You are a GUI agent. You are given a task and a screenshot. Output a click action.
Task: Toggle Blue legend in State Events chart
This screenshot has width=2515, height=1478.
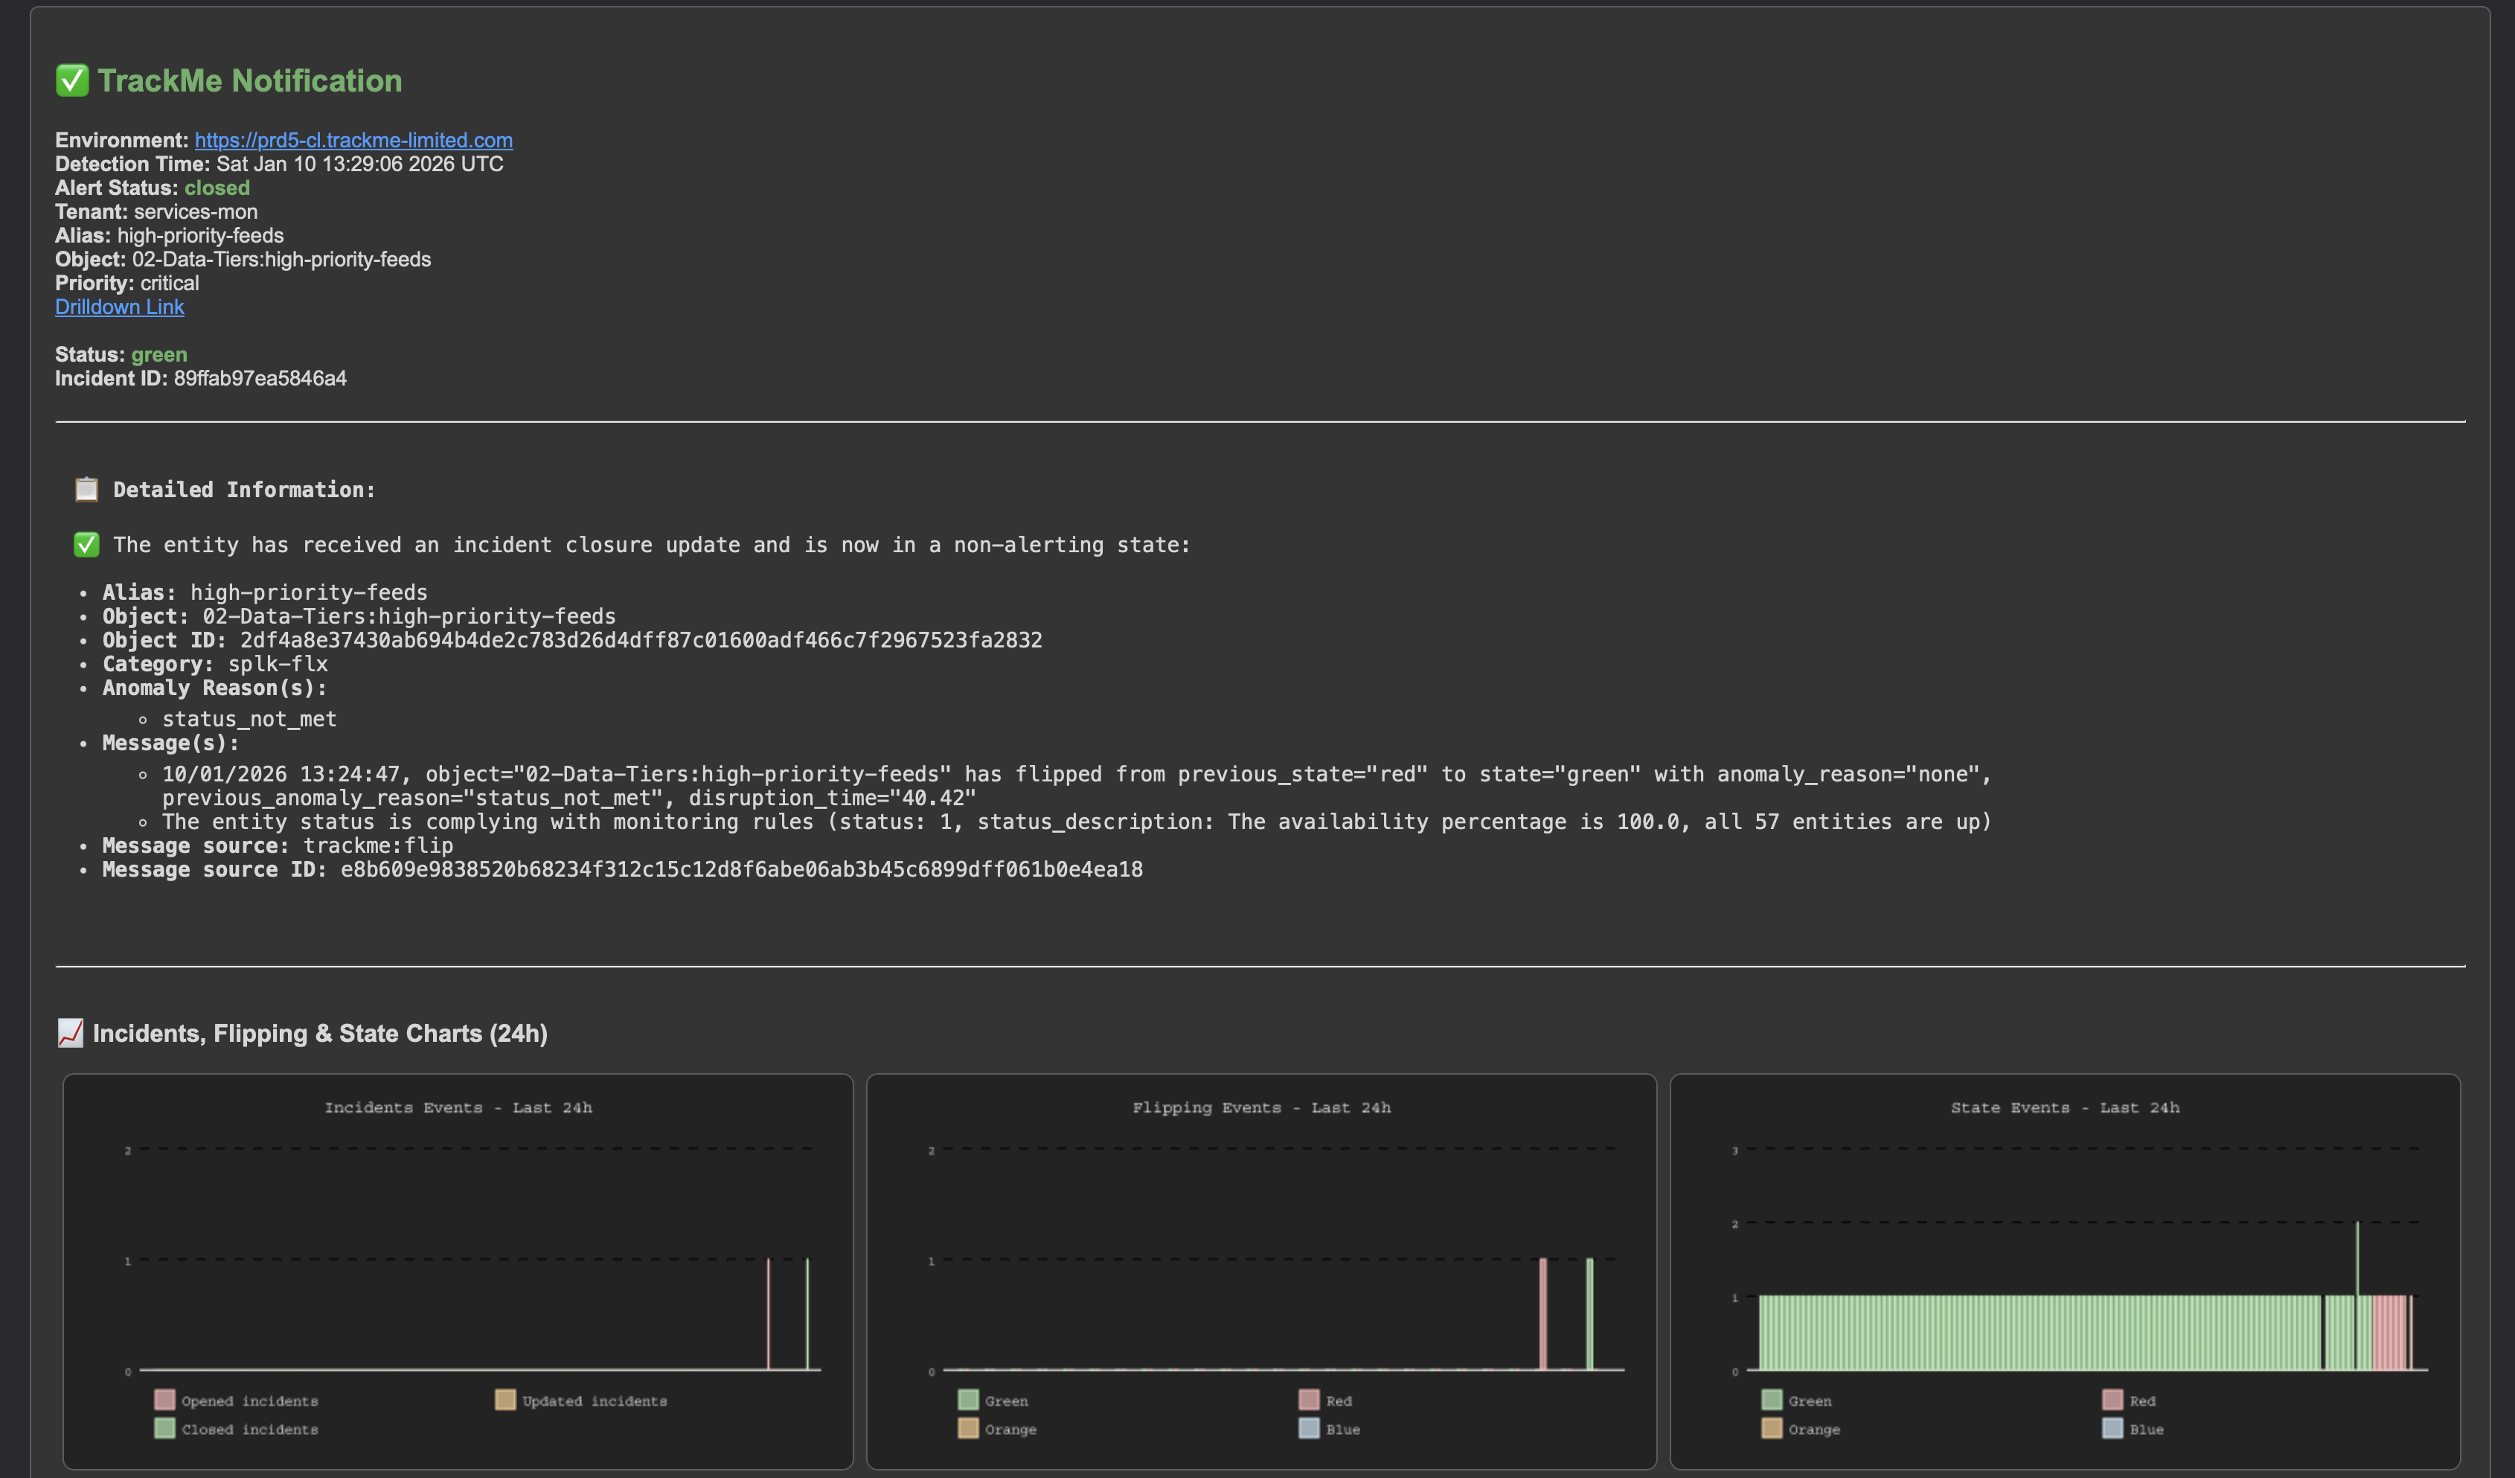pos(2112,1428)
